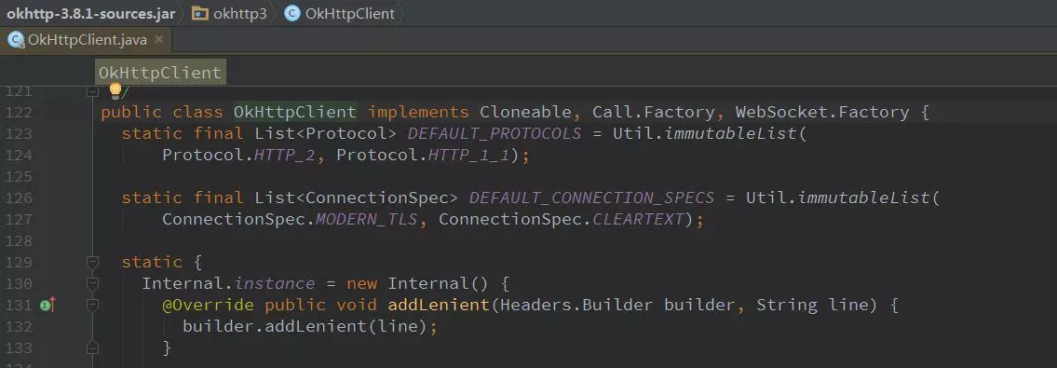Collapse the static block fold at line 129
Screen dimensions: 1057x368
(x=93, y=262)
